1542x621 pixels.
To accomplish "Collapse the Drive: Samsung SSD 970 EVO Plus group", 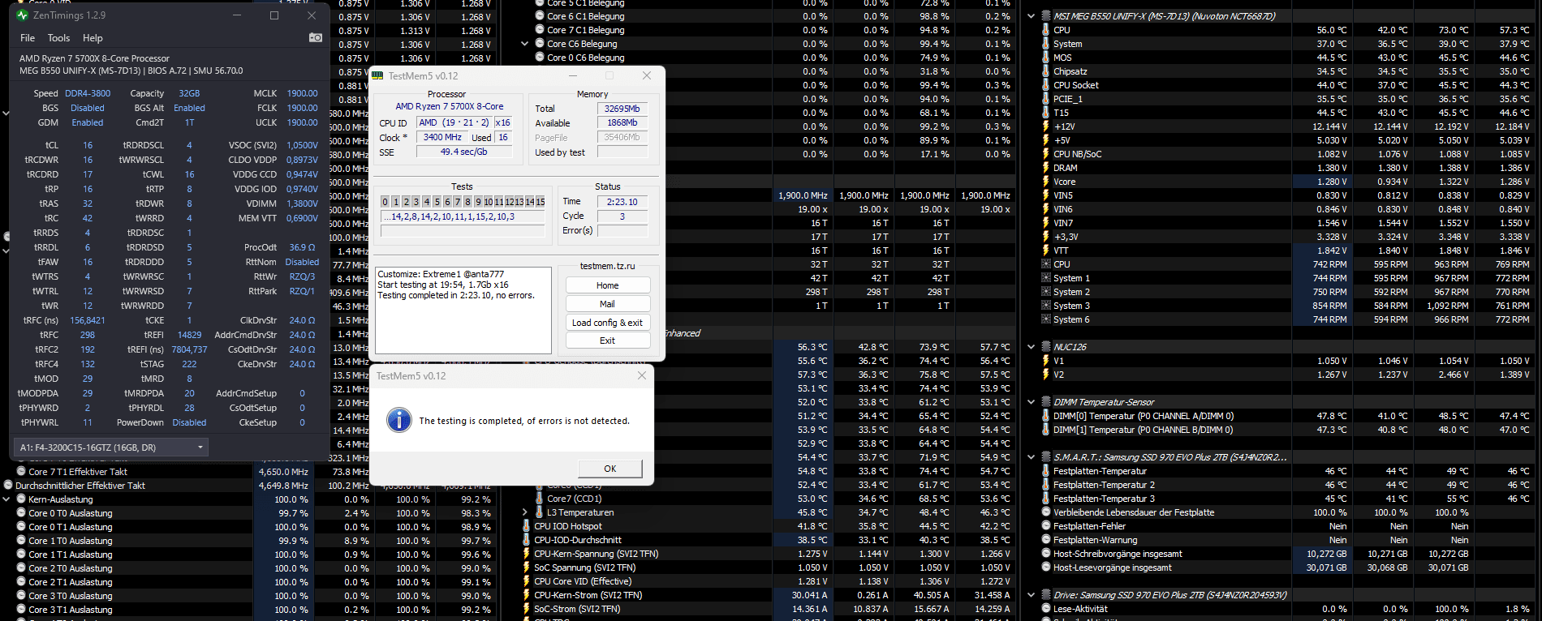I will pos(1031,595).
